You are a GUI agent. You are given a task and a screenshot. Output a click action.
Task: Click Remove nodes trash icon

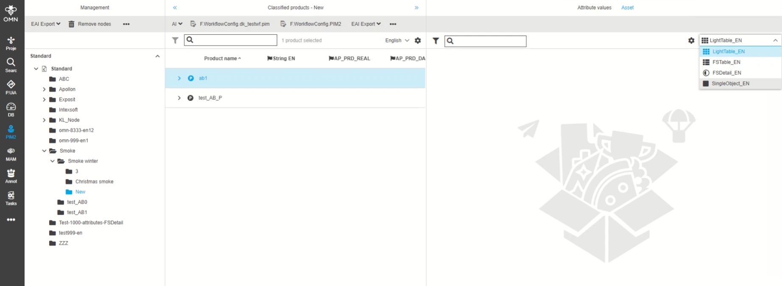(x=71, y=24)
